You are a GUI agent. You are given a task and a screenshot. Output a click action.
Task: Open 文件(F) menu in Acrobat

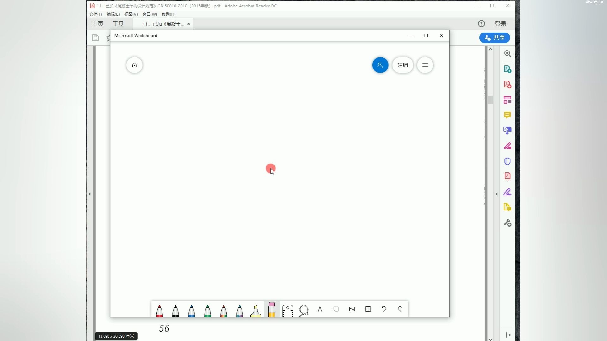click(95, 14)
